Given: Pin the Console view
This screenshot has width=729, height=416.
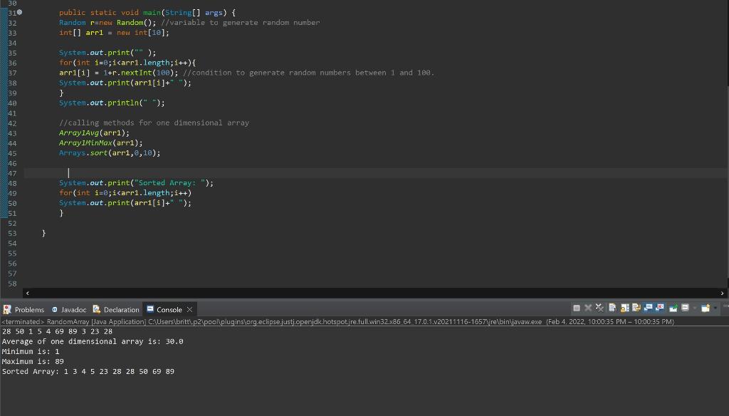Looking at the screenshot, I should [x=673, y=308].
